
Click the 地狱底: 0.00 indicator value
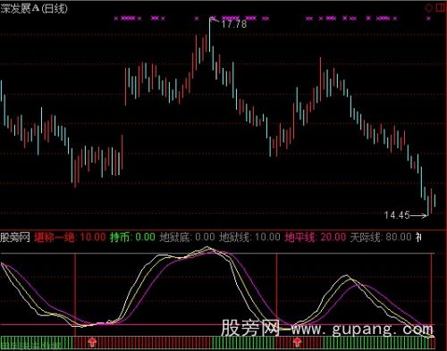tap(187, 238)
